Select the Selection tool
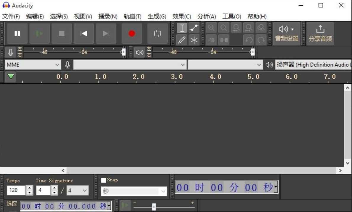This screenshot has width=352, height=212. pos(182,28)
